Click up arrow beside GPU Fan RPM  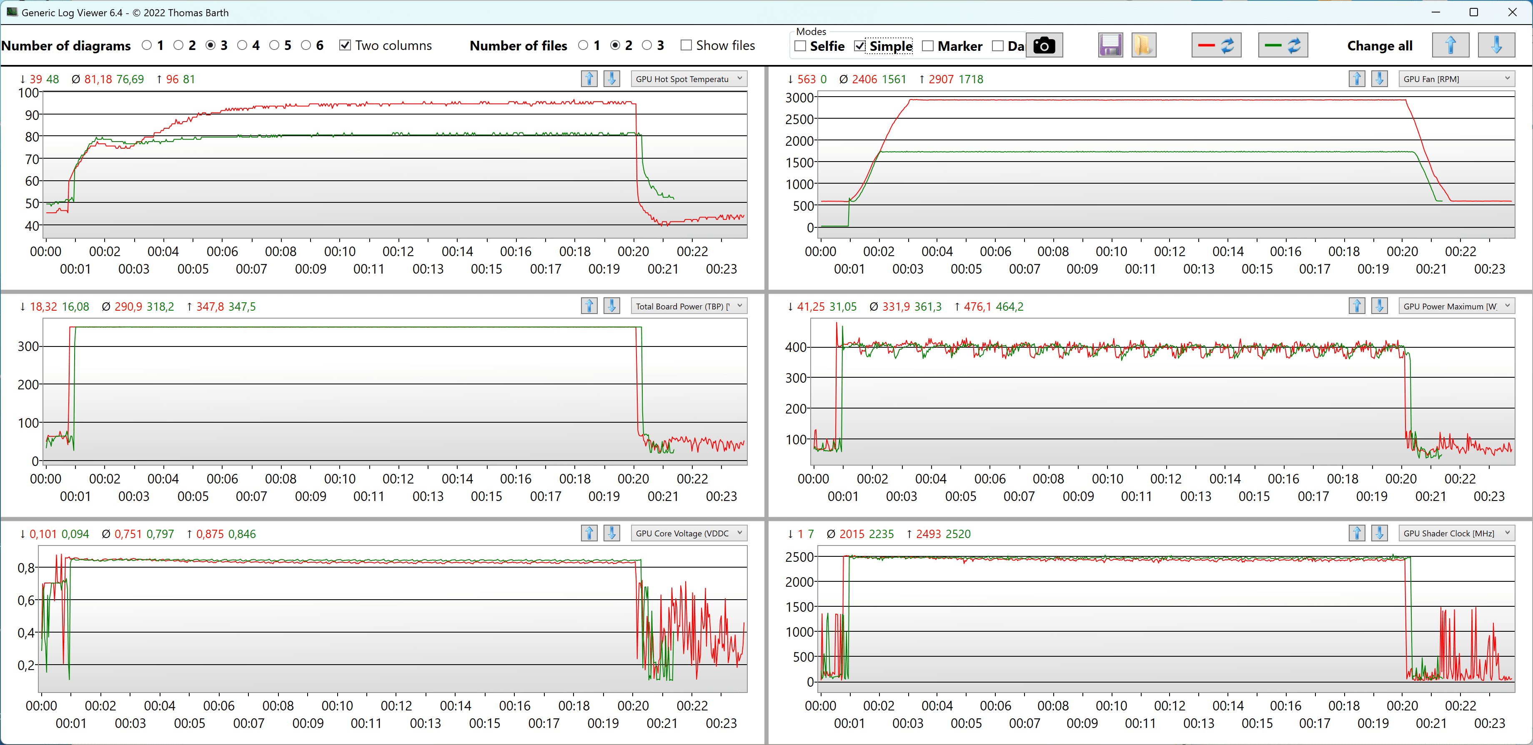1357,78
